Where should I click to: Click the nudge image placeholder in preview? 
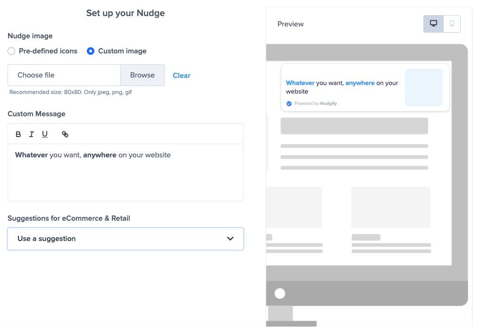423,87
